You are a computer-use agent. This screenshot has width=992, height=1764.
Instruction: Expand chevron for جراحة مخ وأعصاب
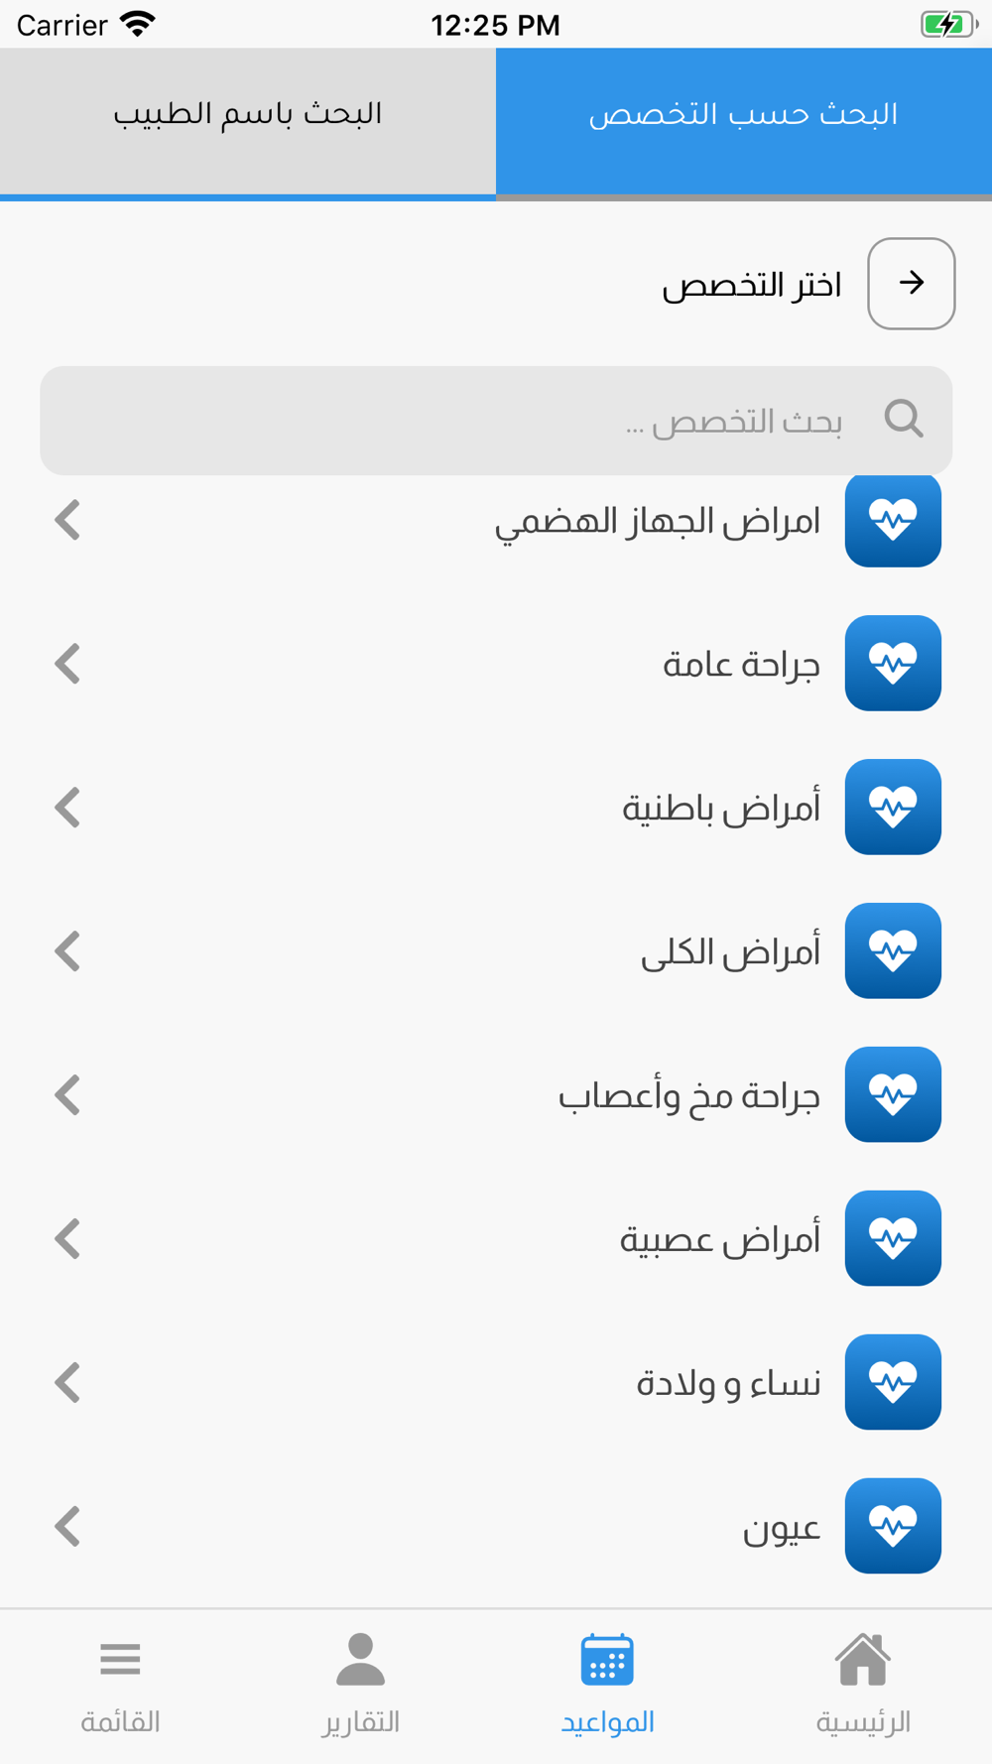pyautogui.click(x=67, y=1095)
